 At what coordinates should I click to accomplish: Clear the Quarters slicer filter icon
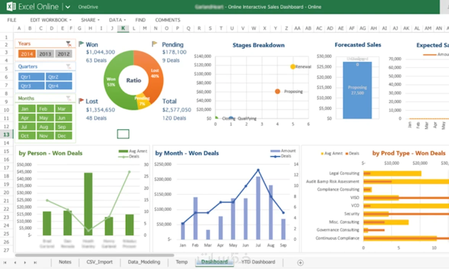tap(69, 66)
